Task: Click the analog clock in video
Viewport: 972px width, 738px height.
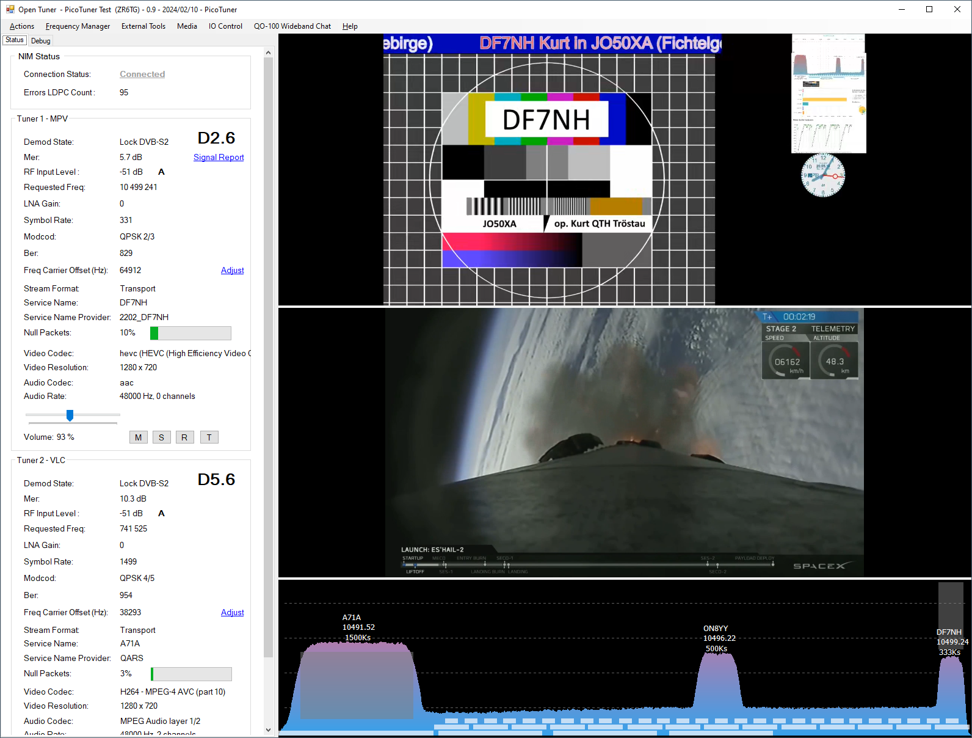Action: pyautogui.click(x=823, y=175)
